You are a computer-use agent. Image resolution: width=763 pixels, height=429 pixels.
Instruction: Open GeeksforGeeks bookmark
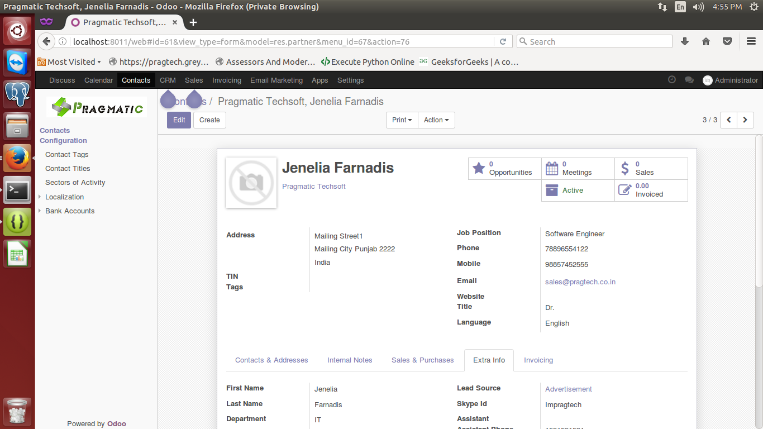point(469,62)
